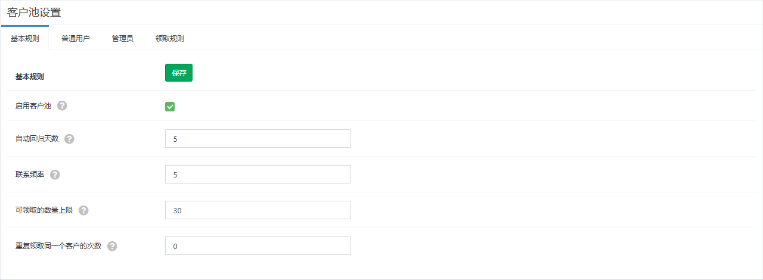The image size is (763, 280).
Task: Toggle the 启用客户池 checkbox
Action: tap(170, 107)
